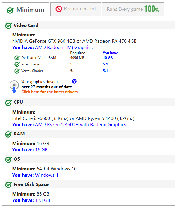The image size is (175, 206).
Task: Click the driver download disc icon
Action: [x=14, y=86]
